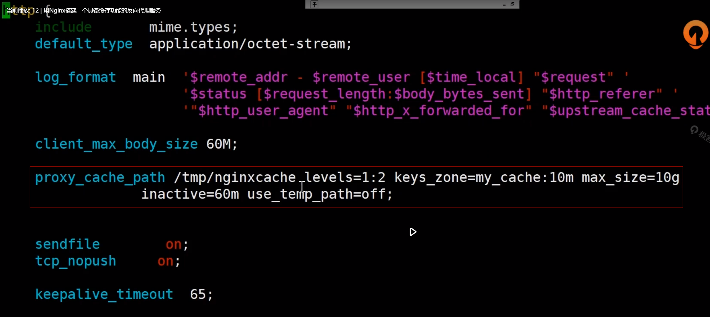Click the proxy_cache_path directive
Viewport: 710px width, 317px height.
[x=100, y=178]
